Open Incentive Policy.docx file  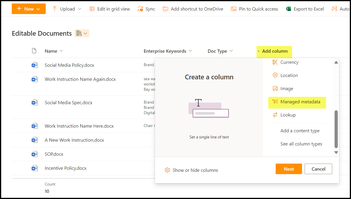[66, 168]
